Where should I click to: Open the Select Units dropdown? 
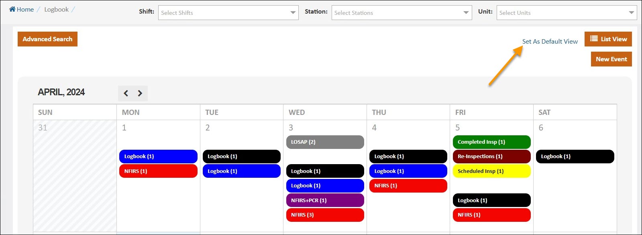(x=566, y=13)
